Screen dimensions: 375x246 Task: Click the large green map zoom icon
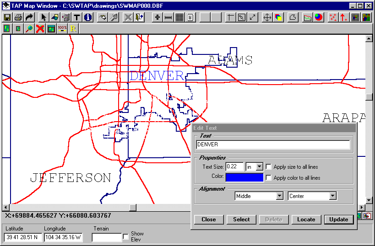(x=7, y=29)
